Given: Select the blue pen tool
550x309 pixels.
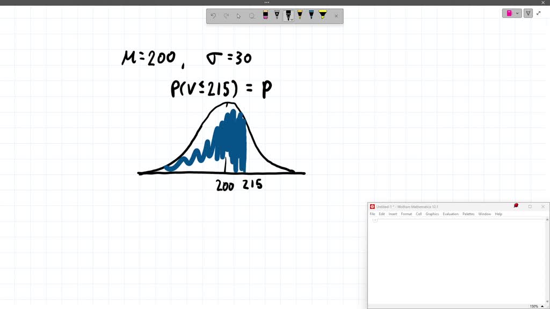Looking at the screenshot, I should pyautogui.click(x=310, y=16).
